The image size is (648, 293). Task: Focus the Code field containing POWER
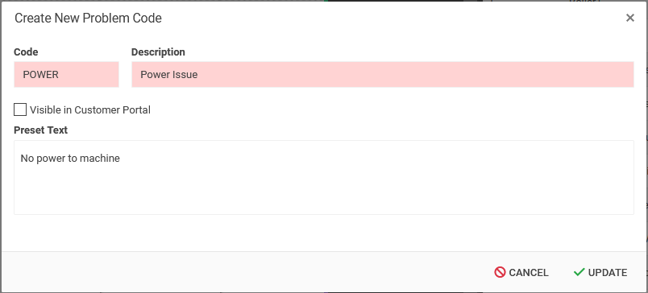coord(67,75)
